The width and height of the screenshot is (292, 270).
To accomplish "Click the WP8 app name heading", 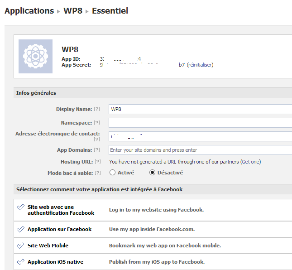I will pos(70,49).
